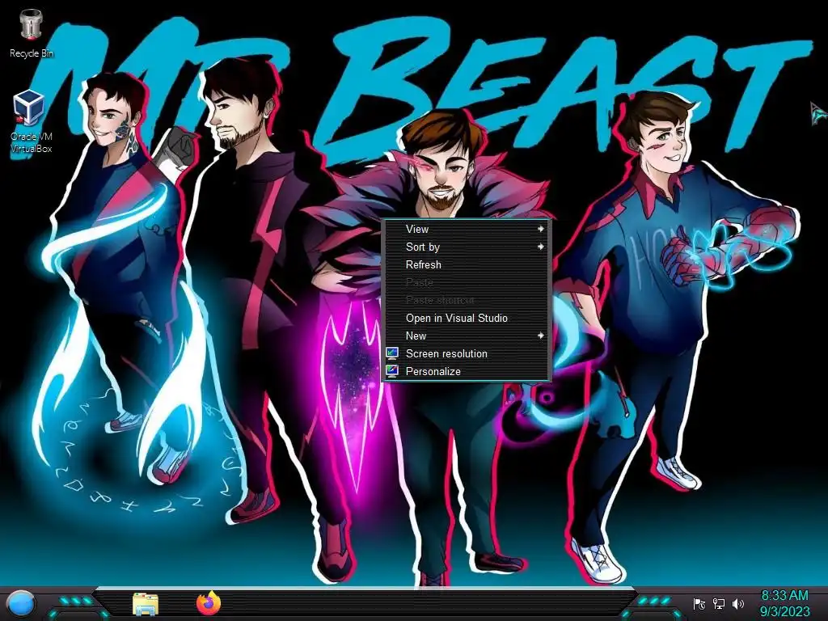The height and width of the screenshot is (621, 828).
Task: Open the Start orb button
Action: [x=22, y=603]
